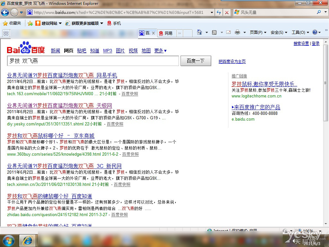Click the Quick Tabs grid icon

point(6,33)
